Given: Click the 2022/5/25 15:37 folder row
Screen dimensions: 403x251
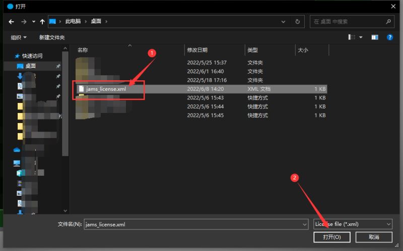Looking at the screenshot, I should [201, 62].
